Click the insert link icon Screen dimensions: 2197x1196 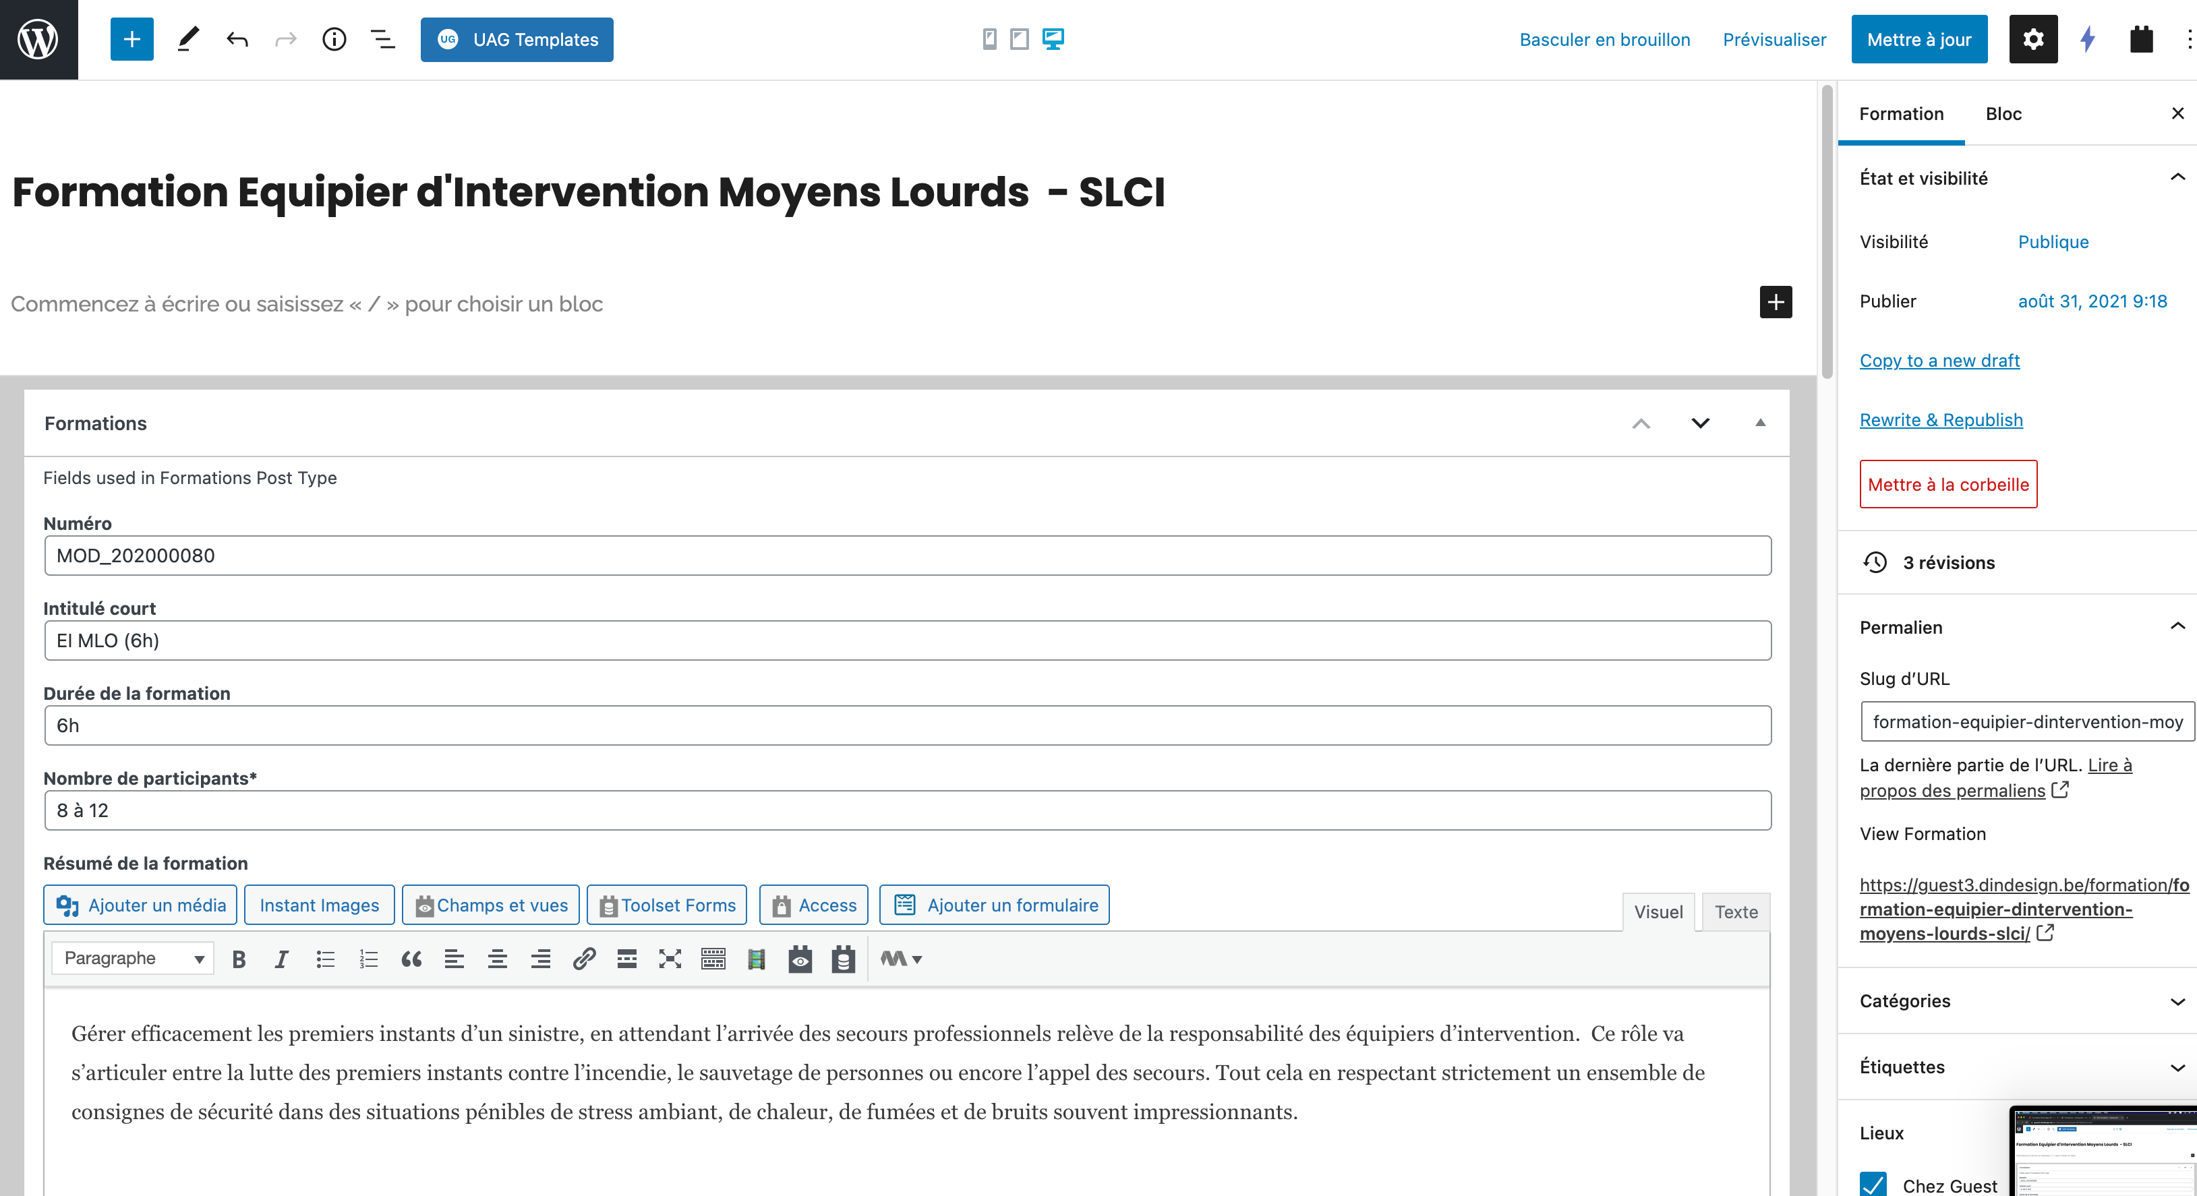[583, 959]
